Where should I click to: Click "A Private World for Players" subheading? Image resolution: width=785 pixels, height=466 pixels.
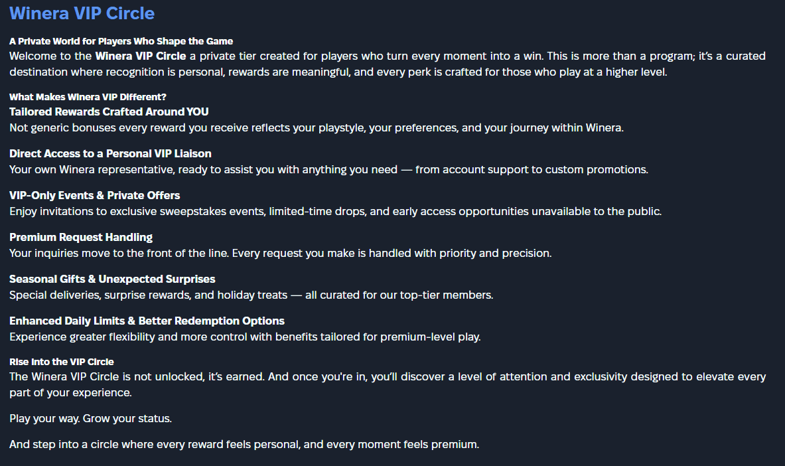[x=121, y=41]
